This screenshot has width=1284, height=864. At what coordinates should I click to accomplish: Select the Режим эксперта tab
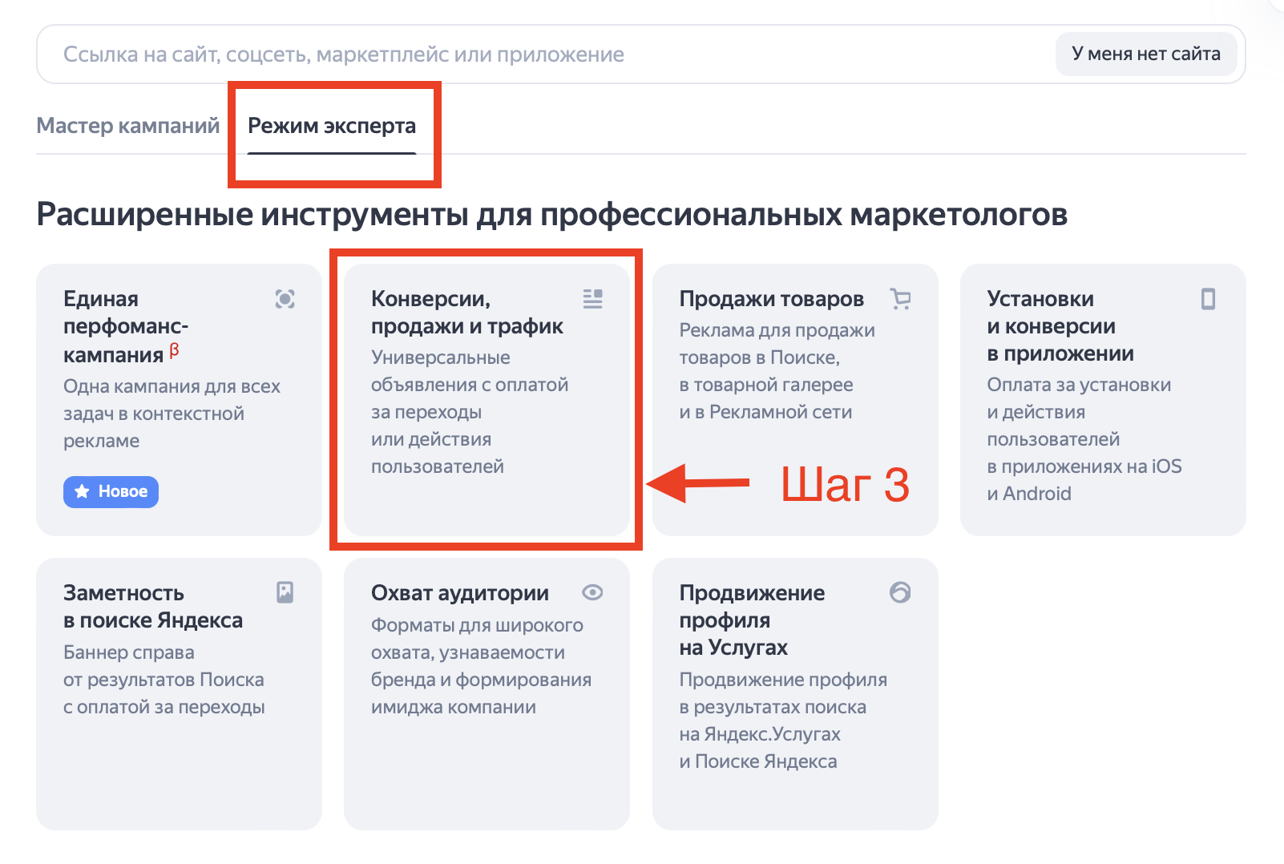coord(332,125)
